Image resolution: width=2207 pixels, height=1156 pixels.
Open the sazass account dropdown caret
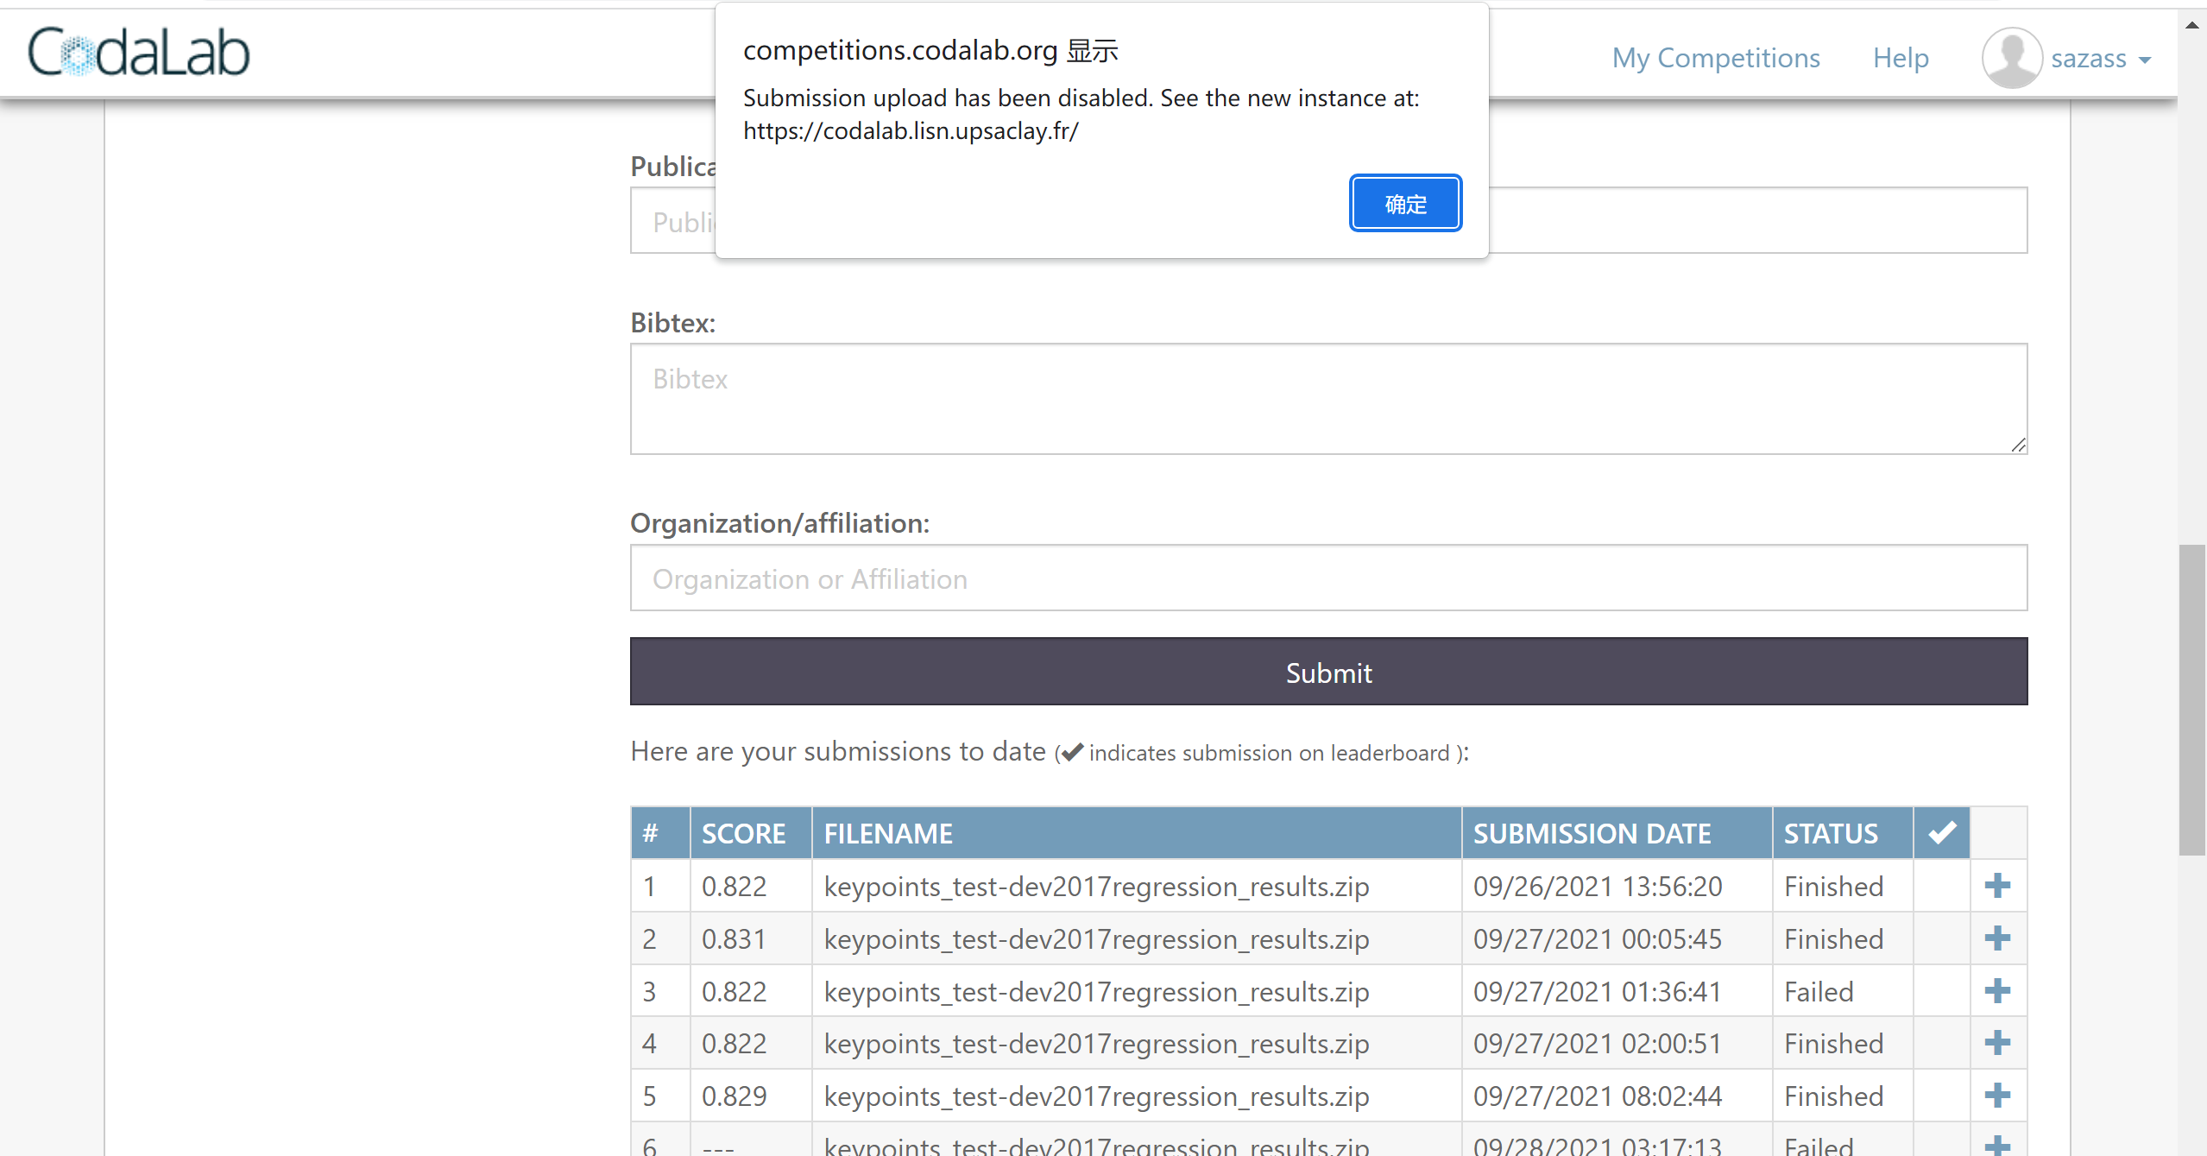coord(2145,60)
